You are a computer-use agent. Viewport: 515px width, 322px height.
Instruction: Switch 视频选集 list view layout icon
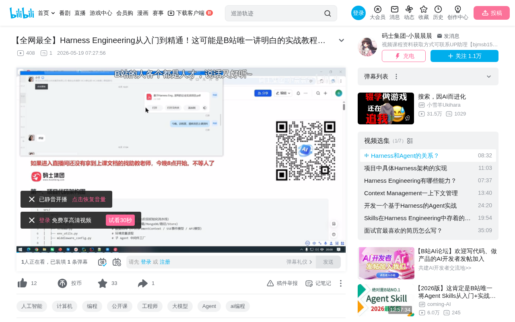click(x=410, y=141)
